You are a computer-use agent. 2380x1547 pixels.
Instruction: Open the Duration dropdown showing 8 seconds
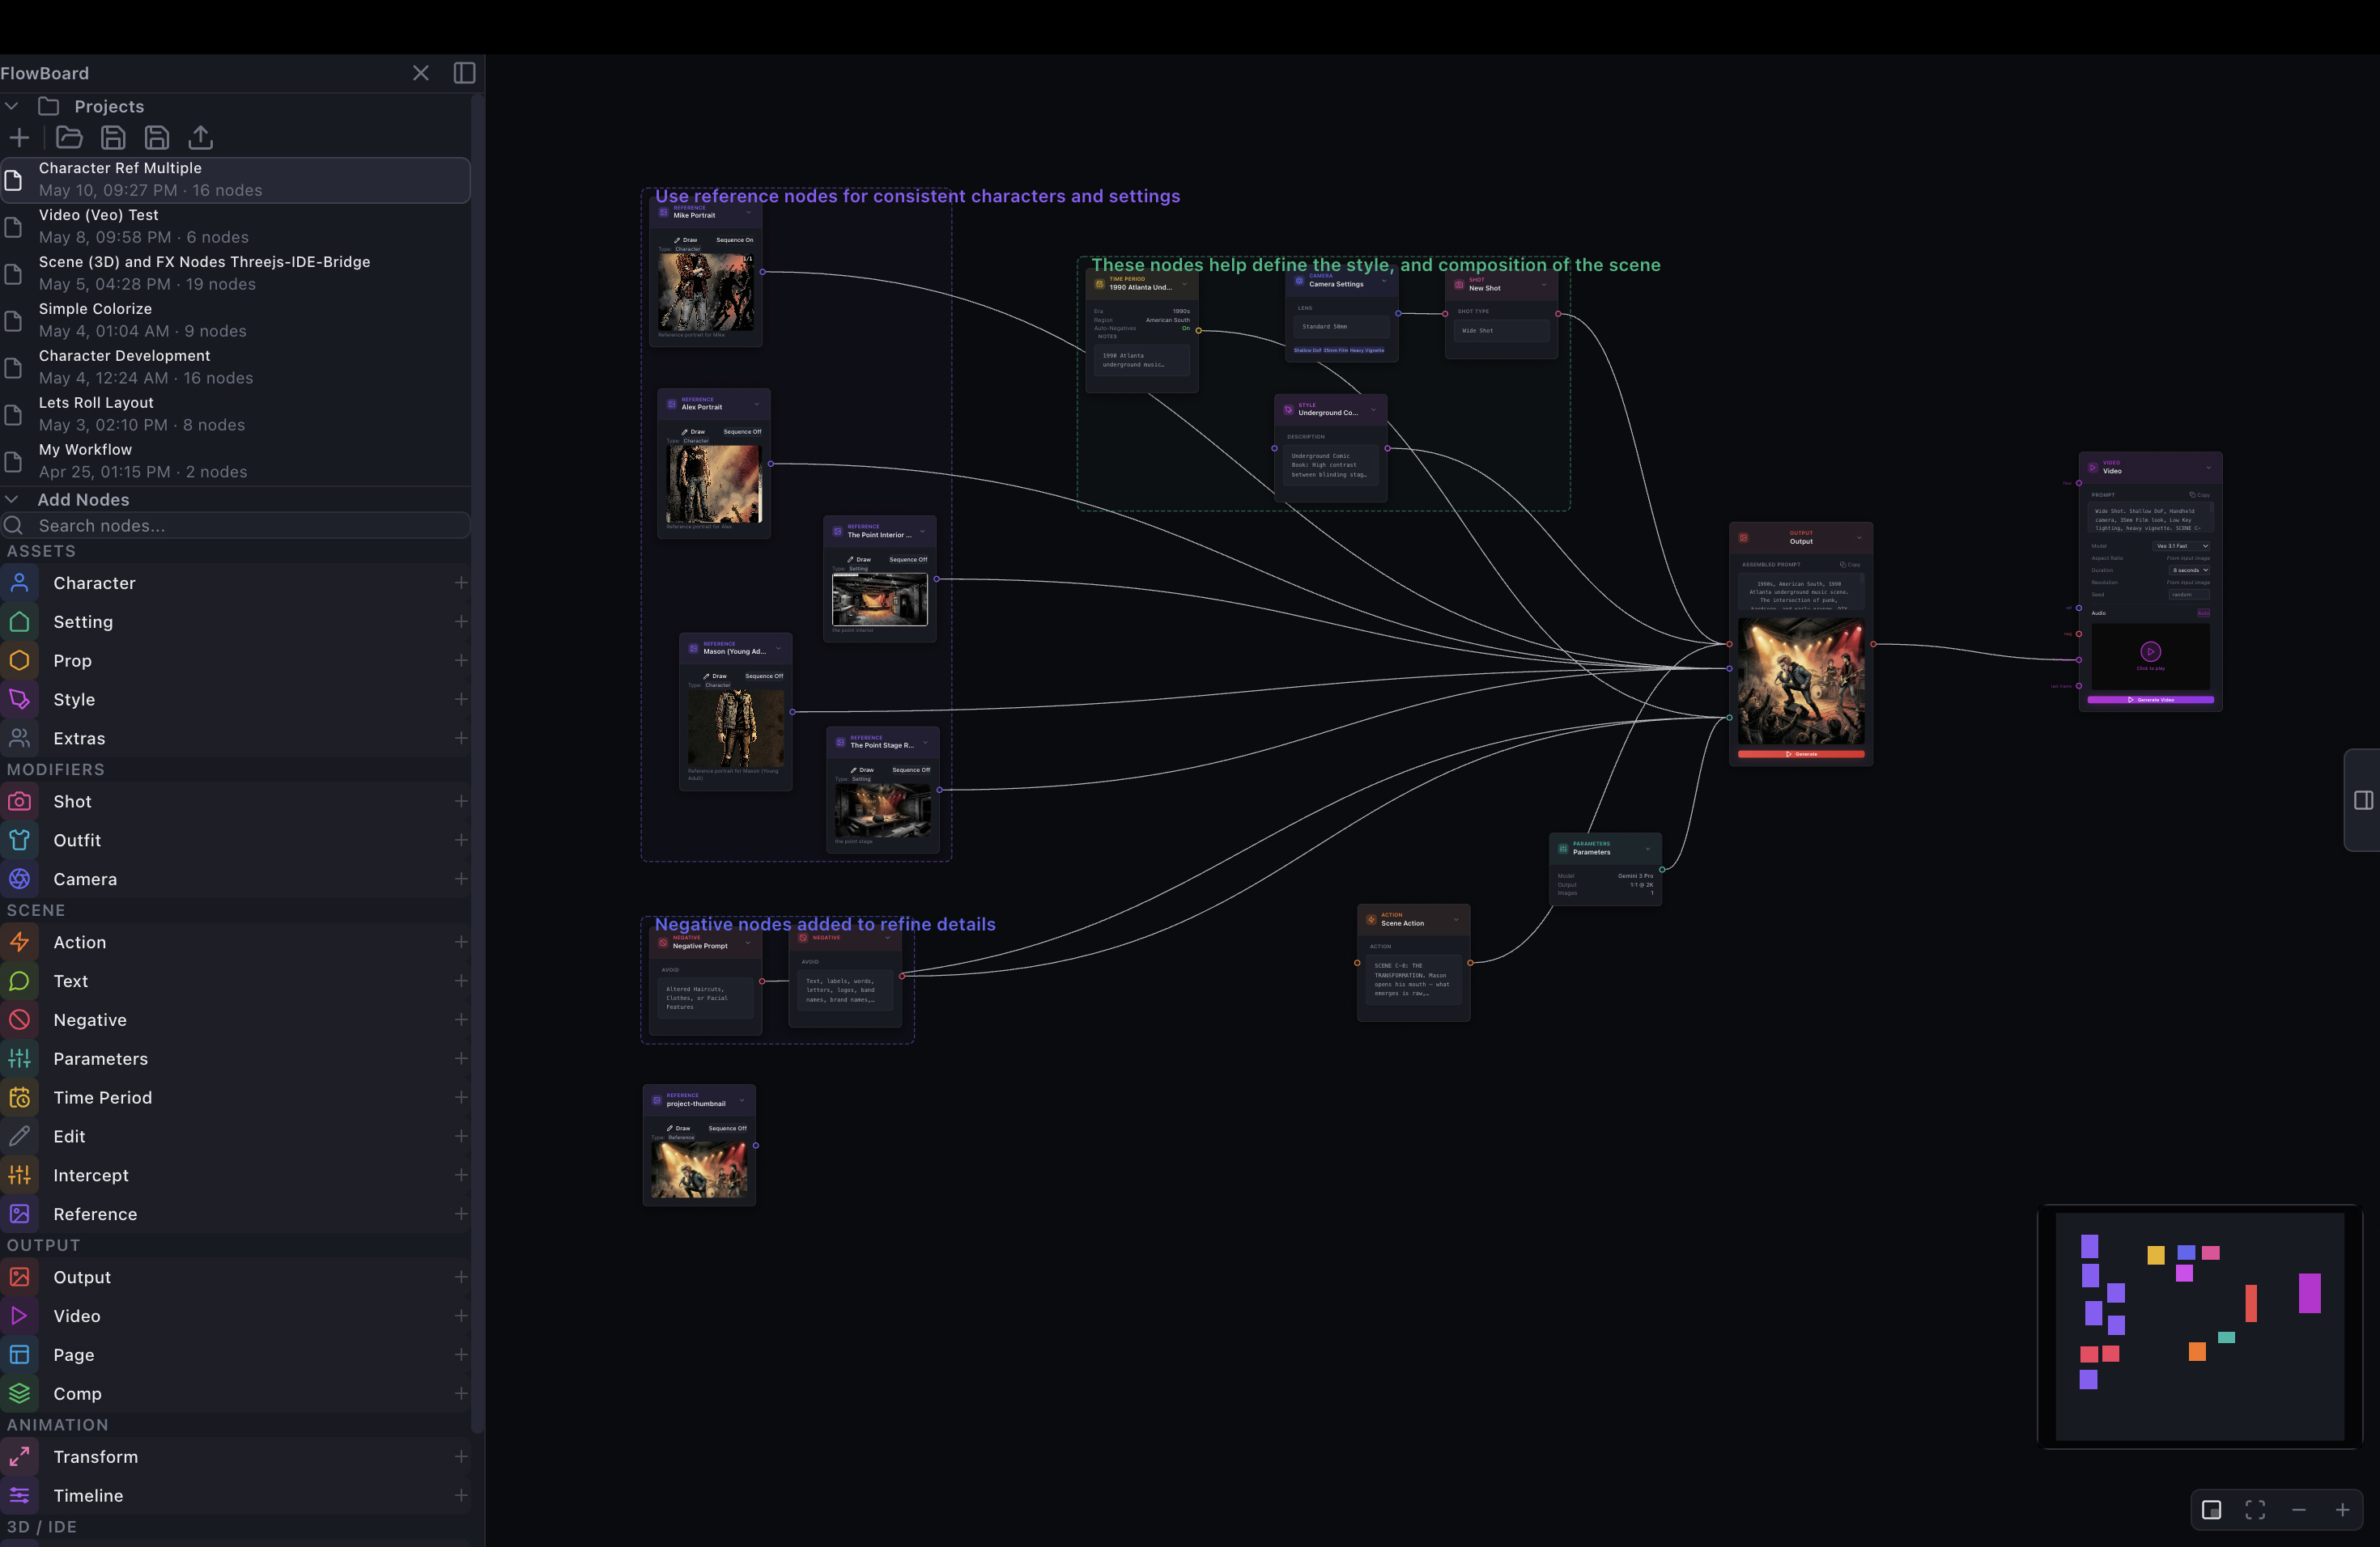2189,570
